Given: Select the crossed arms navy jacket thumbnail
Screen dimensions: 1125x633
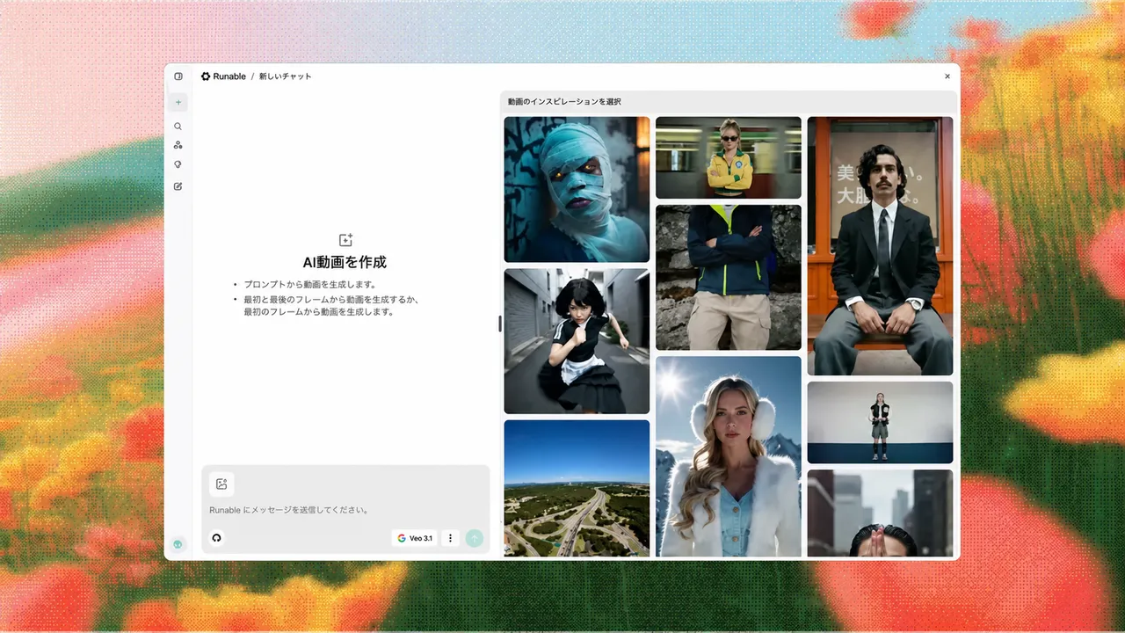Looking at the screenshot, I should point(729,278).
